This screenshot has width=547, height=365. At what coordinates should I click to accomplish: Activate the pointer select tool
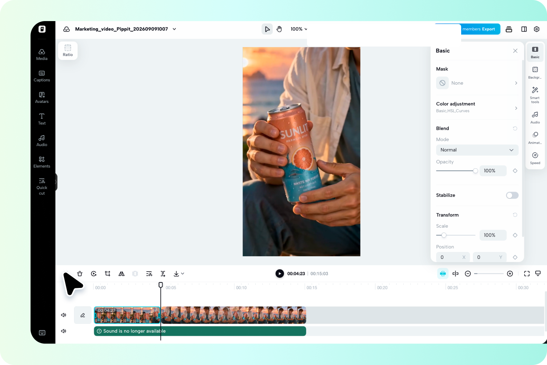[267, 29]
